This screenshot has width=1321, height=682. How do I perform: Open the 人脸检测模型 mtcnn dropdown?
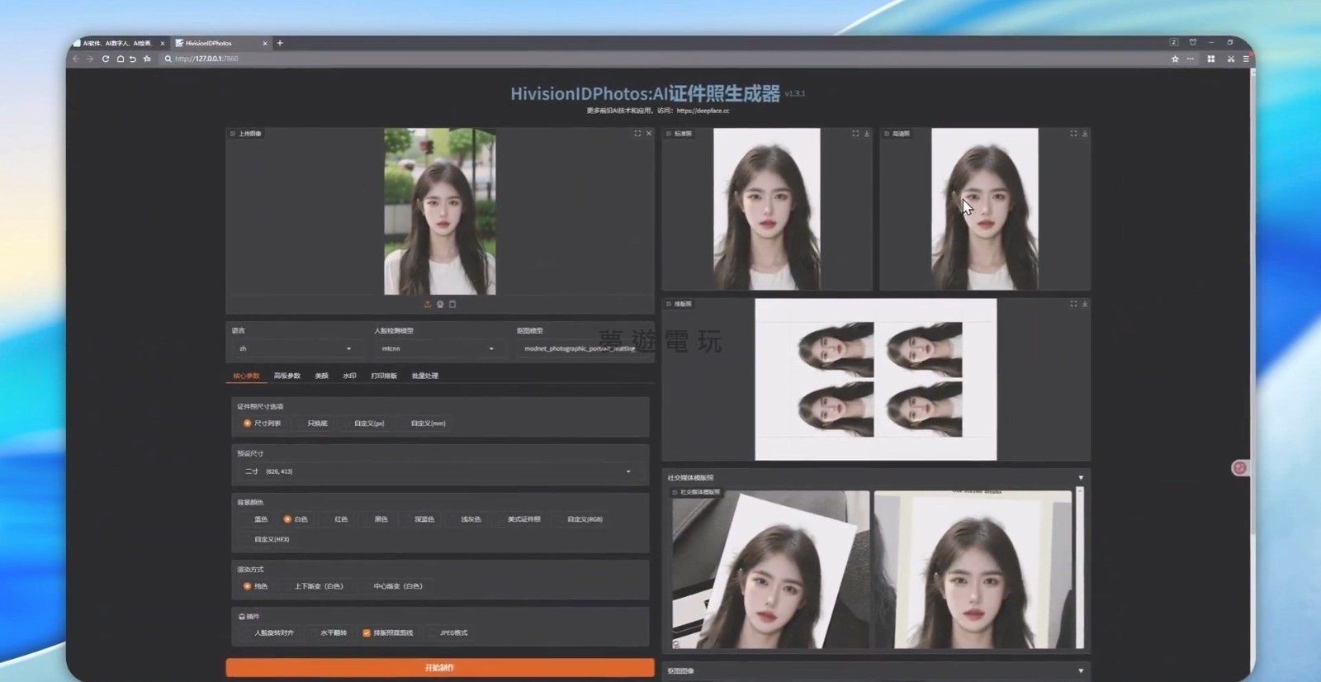coord(438,348)
